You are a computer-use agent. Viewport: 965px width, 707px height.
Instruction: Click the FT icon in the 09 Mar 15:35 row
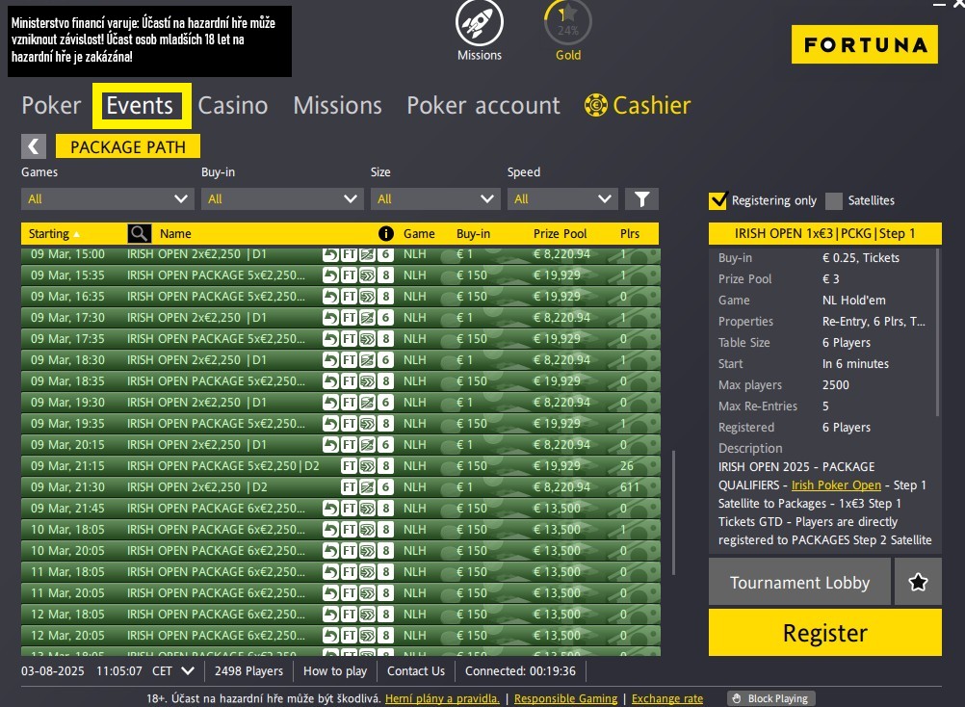[349, 275]
